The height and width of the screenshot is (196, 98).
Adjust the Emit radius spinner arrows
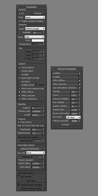pos(43,167)
